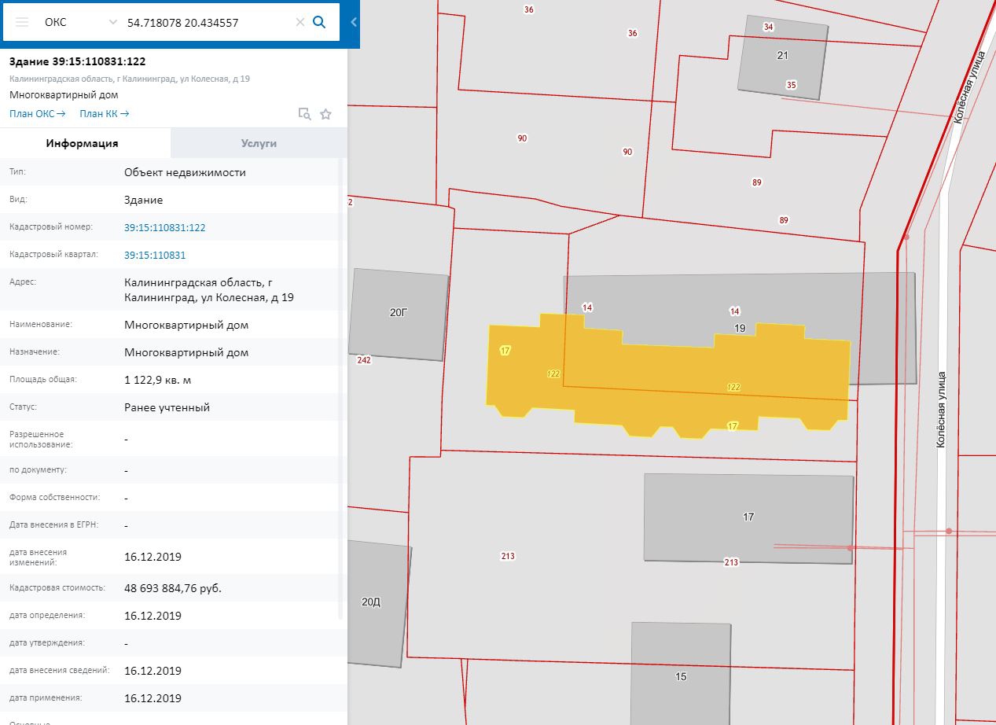Click into the coordinates search field
Image resolution: width=996 pixels, height=725 pixels.
pos(204,23)
